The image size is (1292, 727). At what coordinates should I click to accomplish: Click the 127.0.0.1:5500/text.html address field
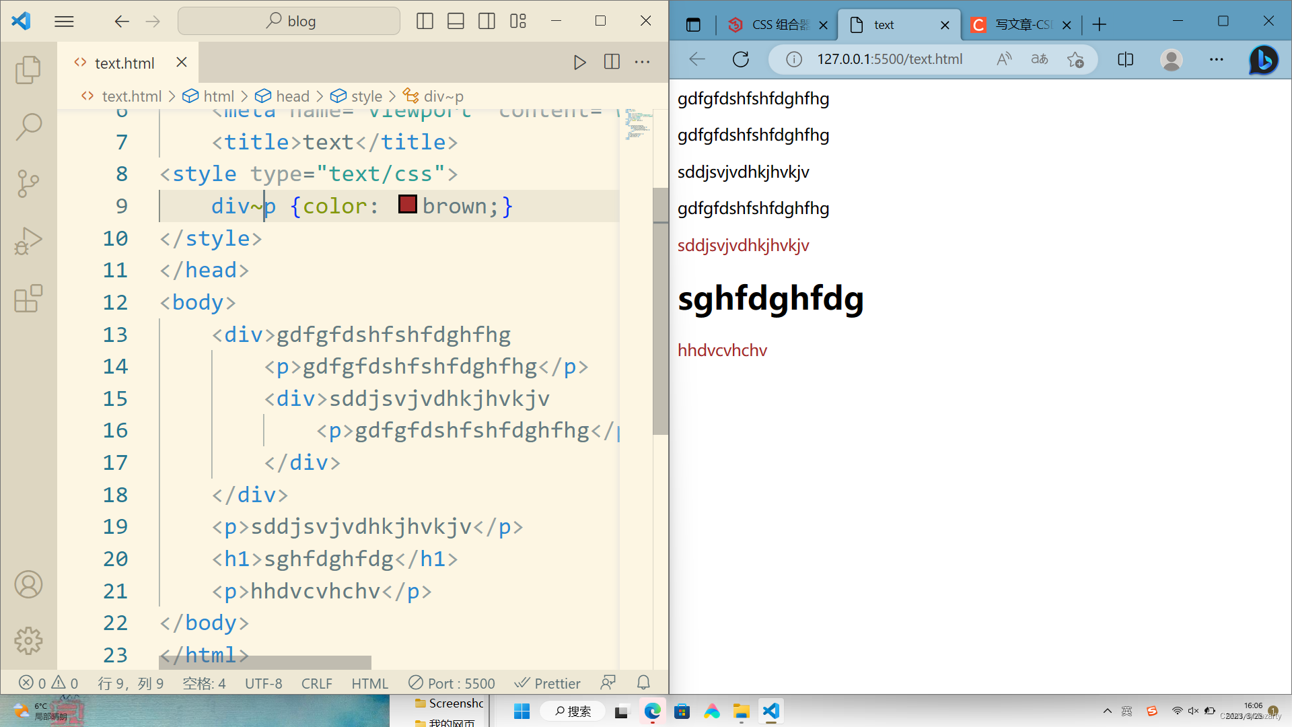tap(890, 59)
